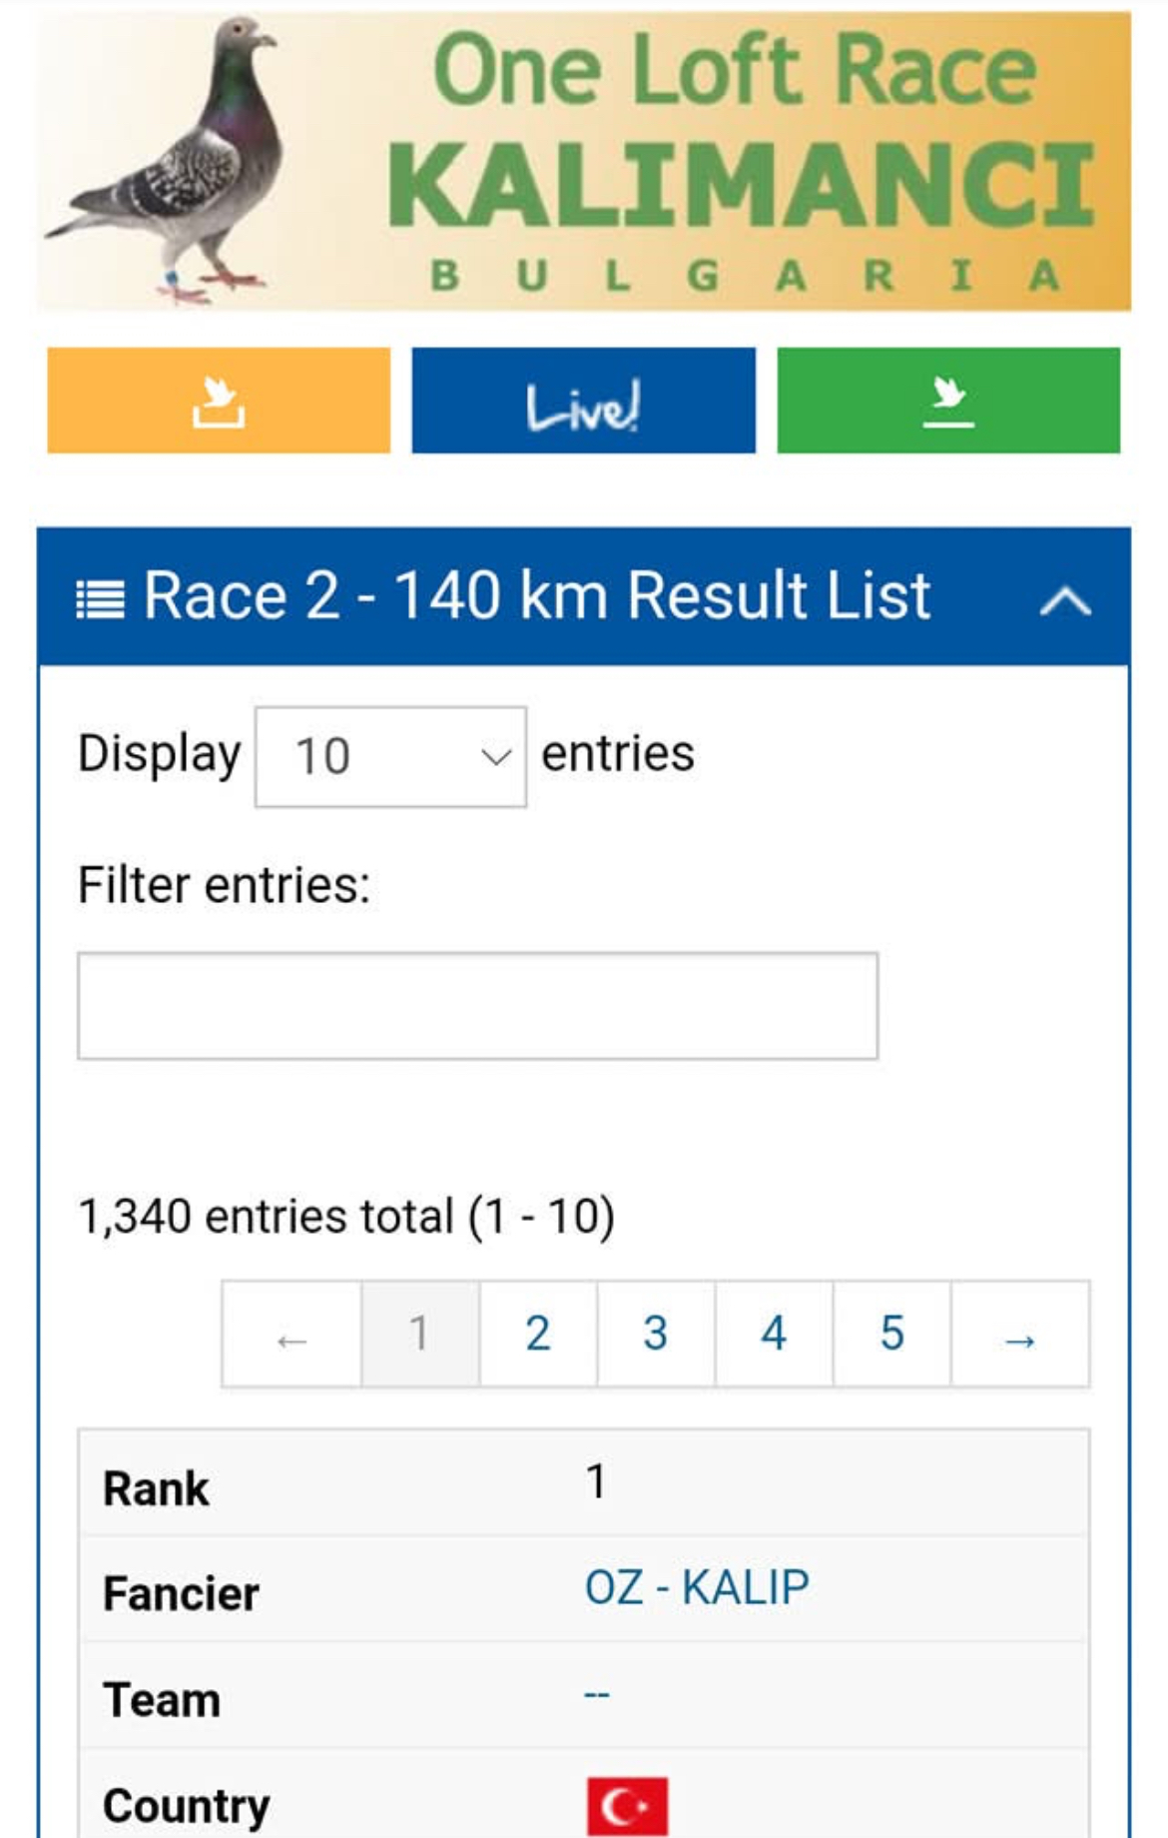Click the One Loft Race Kalimanci banner
Image resolution: width=1168 pixels, height=1838 pixels.
pyautogui.click(x=584, y=161)
